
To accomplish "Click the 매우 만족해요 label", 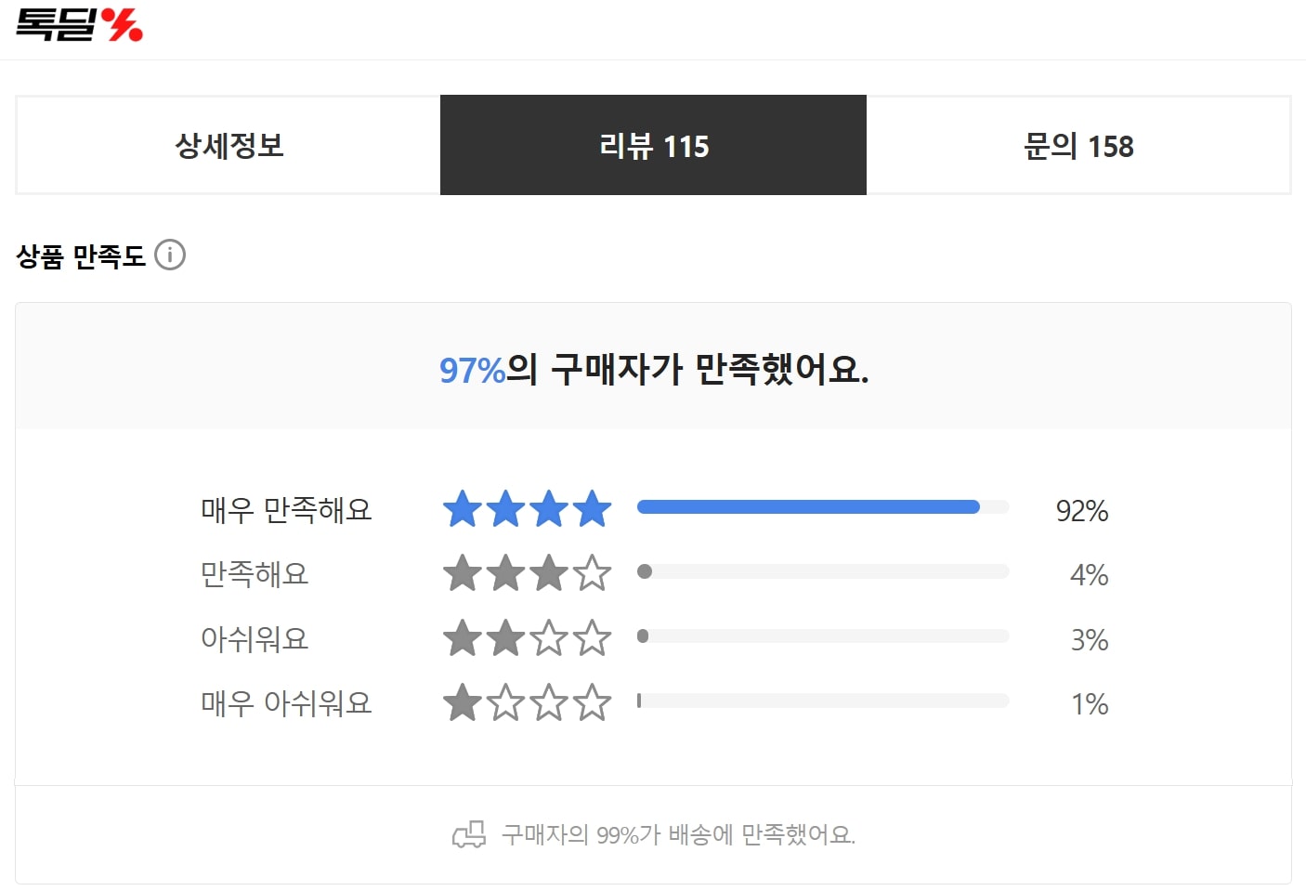I will (286, 510).
